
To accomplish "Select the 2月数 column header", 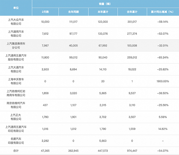I will 45,12.
